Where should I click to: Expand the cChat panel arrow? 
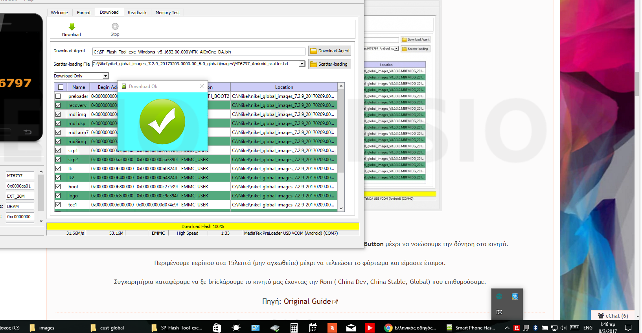click(637, 316)
